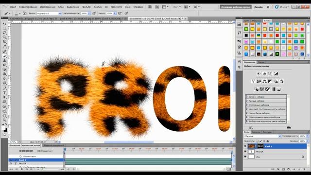Select the PROOK row in the animation timeline

point(36,163)
